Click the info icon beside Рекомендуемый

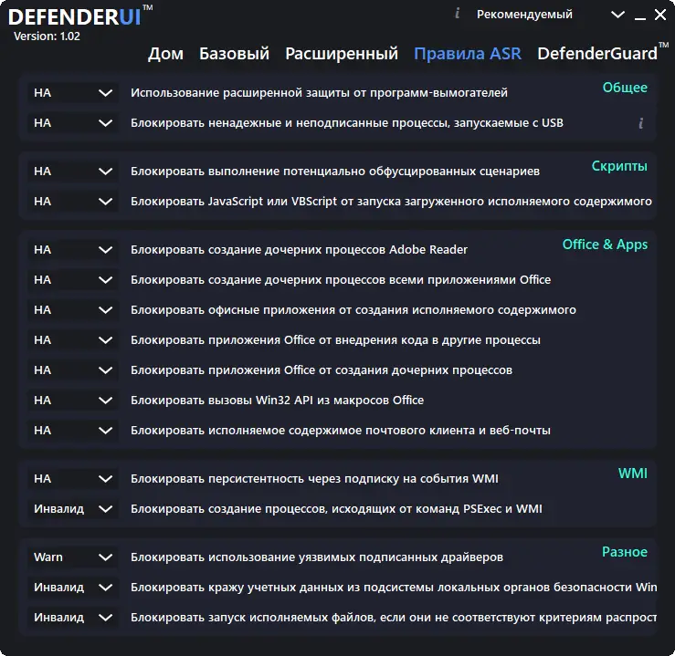[x=458, y=14]
